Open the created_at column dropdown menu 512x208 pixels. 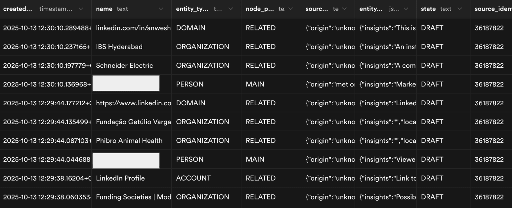click(x=81, y=9)
